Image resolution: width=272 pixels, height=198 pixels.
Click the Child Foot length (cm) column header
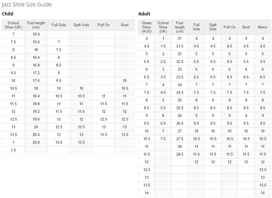[x=36, y=25]
